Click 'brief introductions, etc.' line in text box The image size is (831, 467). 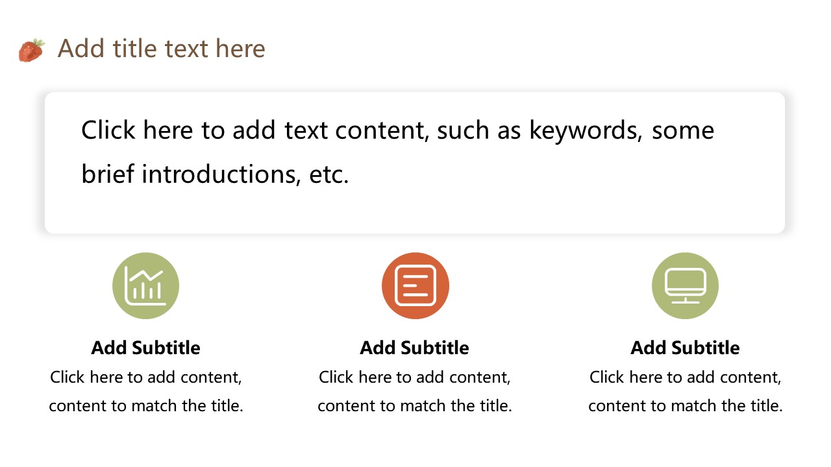click(x=215, y=174)
